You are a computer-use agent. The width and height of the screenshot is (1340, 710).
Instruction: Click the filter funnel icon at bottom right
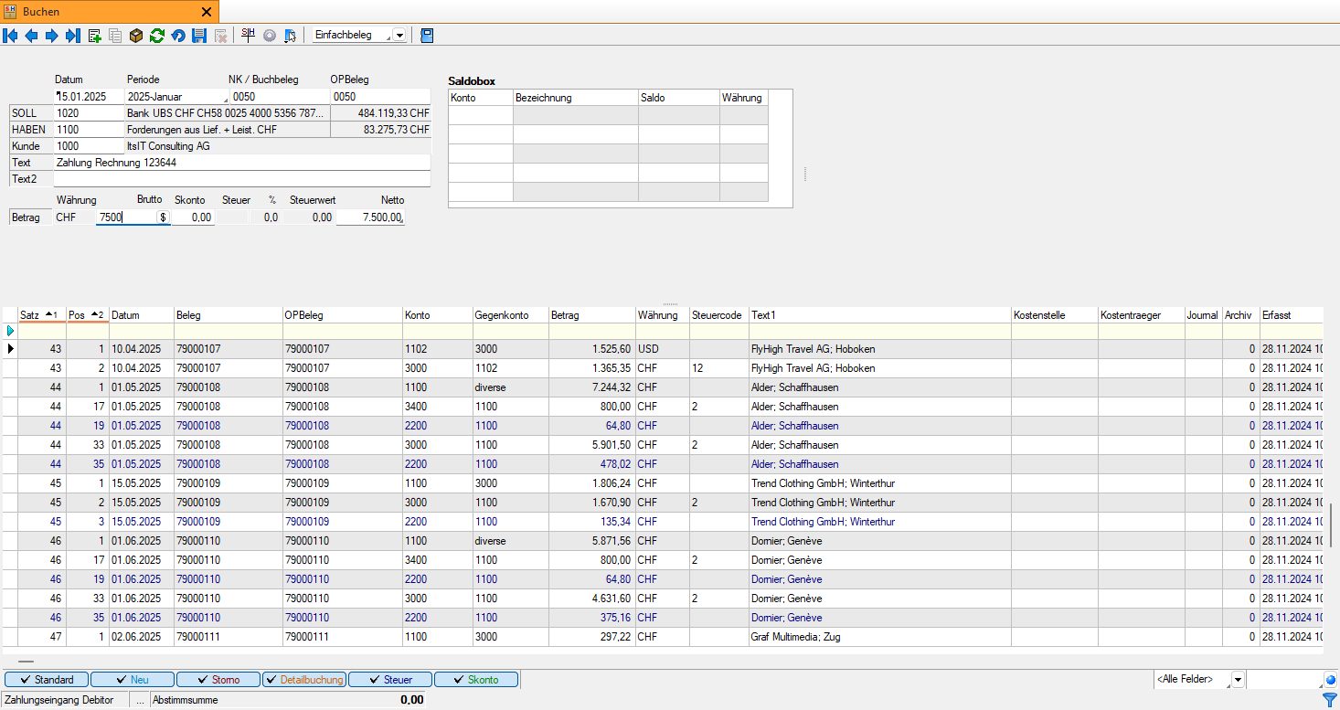(1332, 699)
